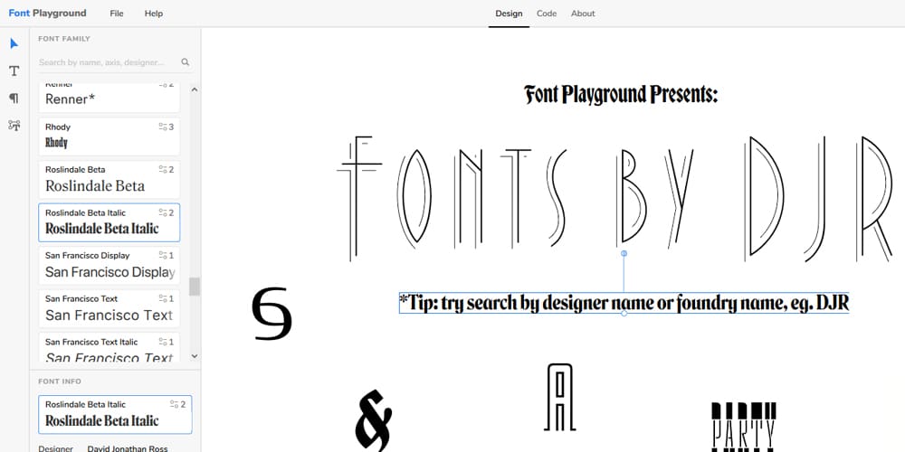
Task: Click the top rotation handle of selected text
Action: (x=624, y=253)
